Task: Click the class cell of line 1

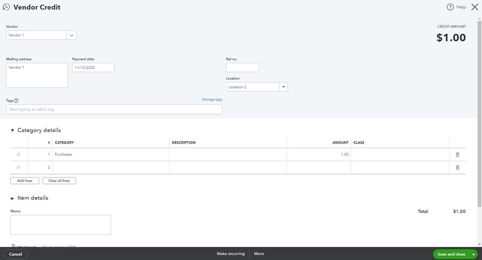Action: pyautogui.click(x=400, y=155)
